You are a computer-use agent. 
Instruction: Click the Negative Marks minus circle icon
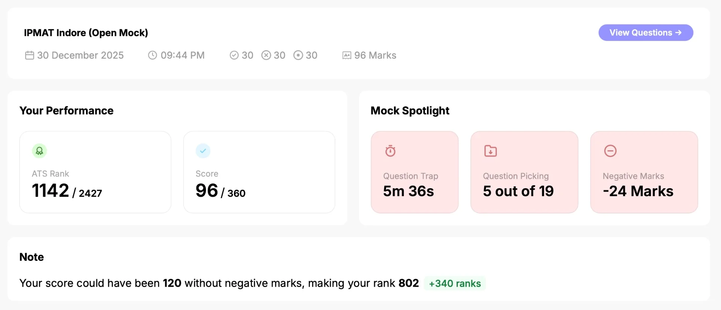point(610,151)
